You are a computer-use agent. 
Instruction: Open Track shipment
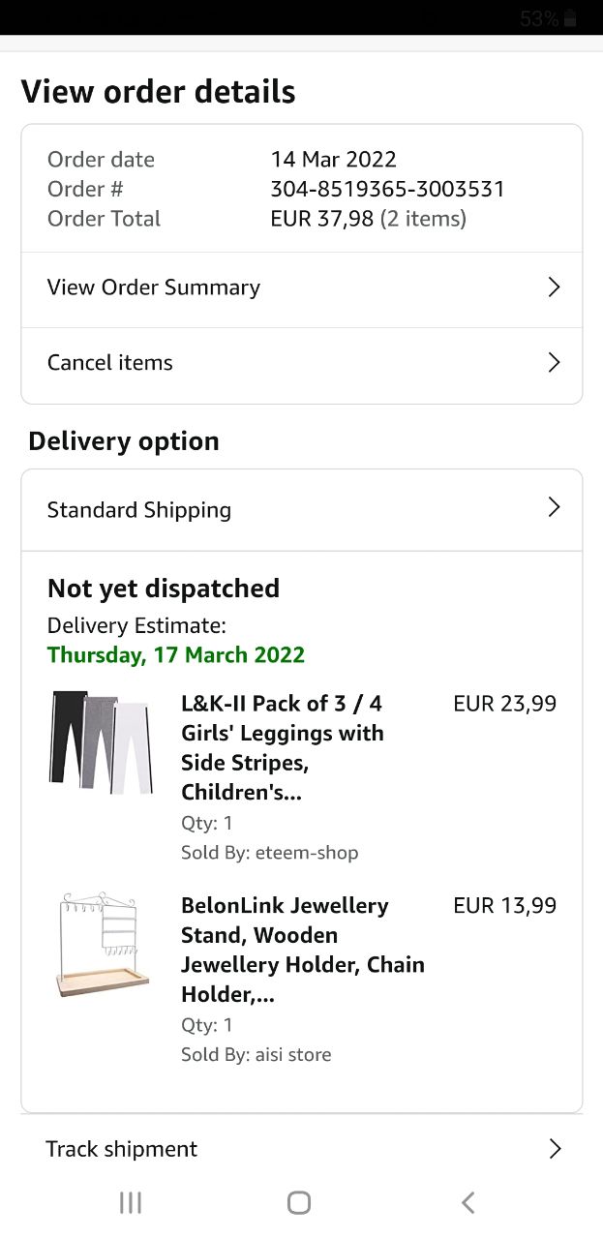point(122,1149)
